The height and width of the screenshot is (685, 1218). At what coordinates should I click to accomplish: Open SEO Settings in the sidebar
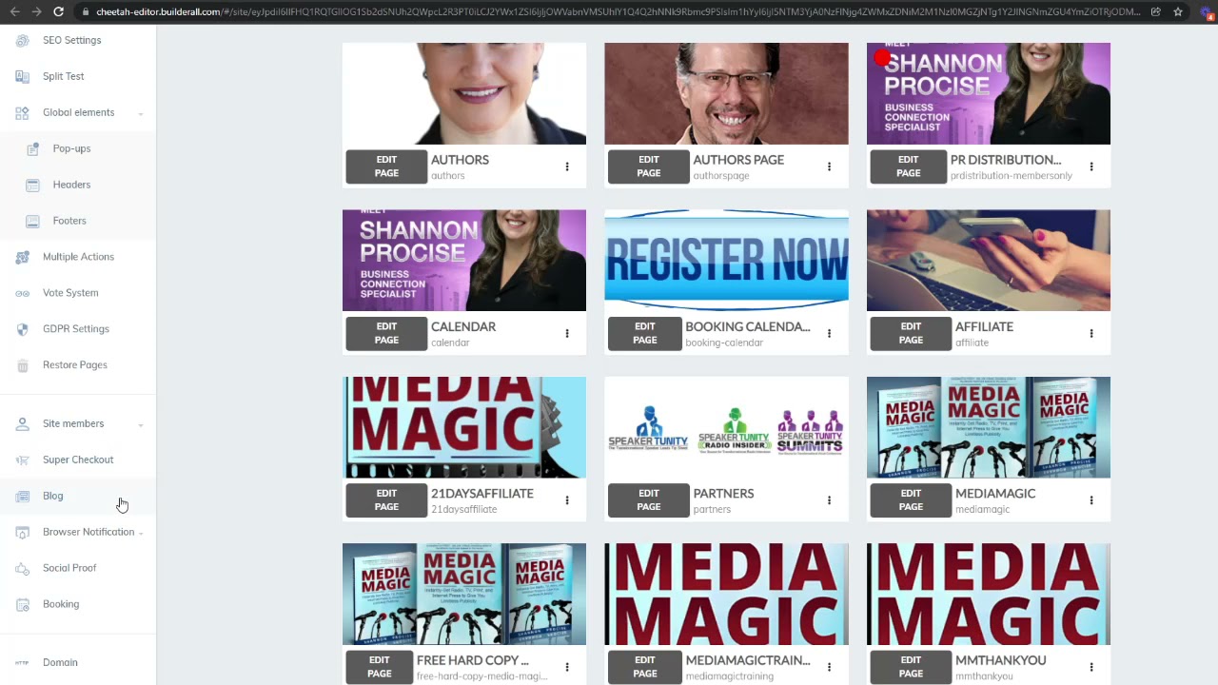point(71,40)
